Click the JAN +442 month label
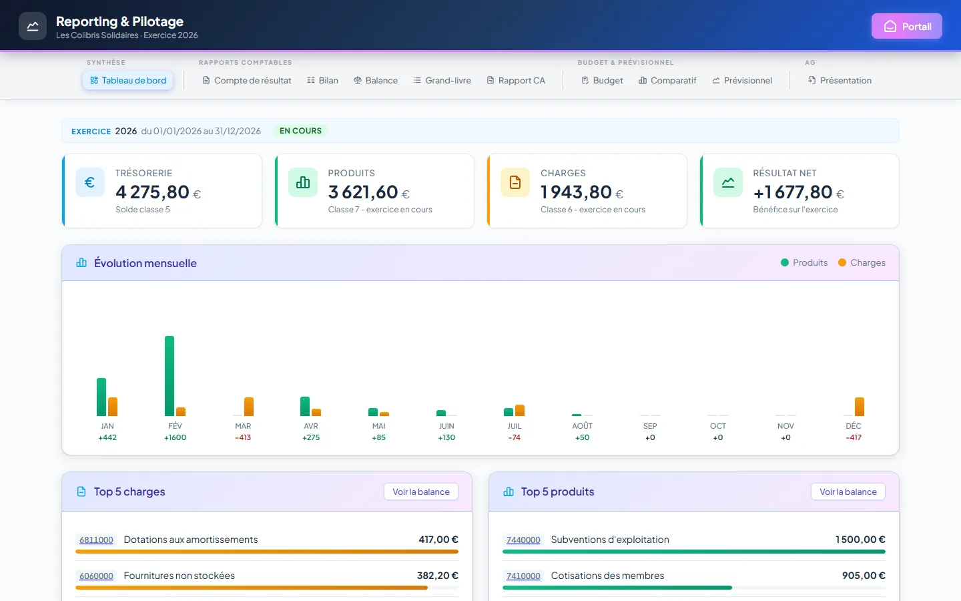 [107, 431]
